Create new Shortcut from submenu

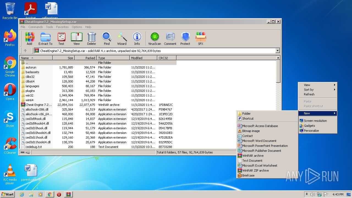coord(267,119)
